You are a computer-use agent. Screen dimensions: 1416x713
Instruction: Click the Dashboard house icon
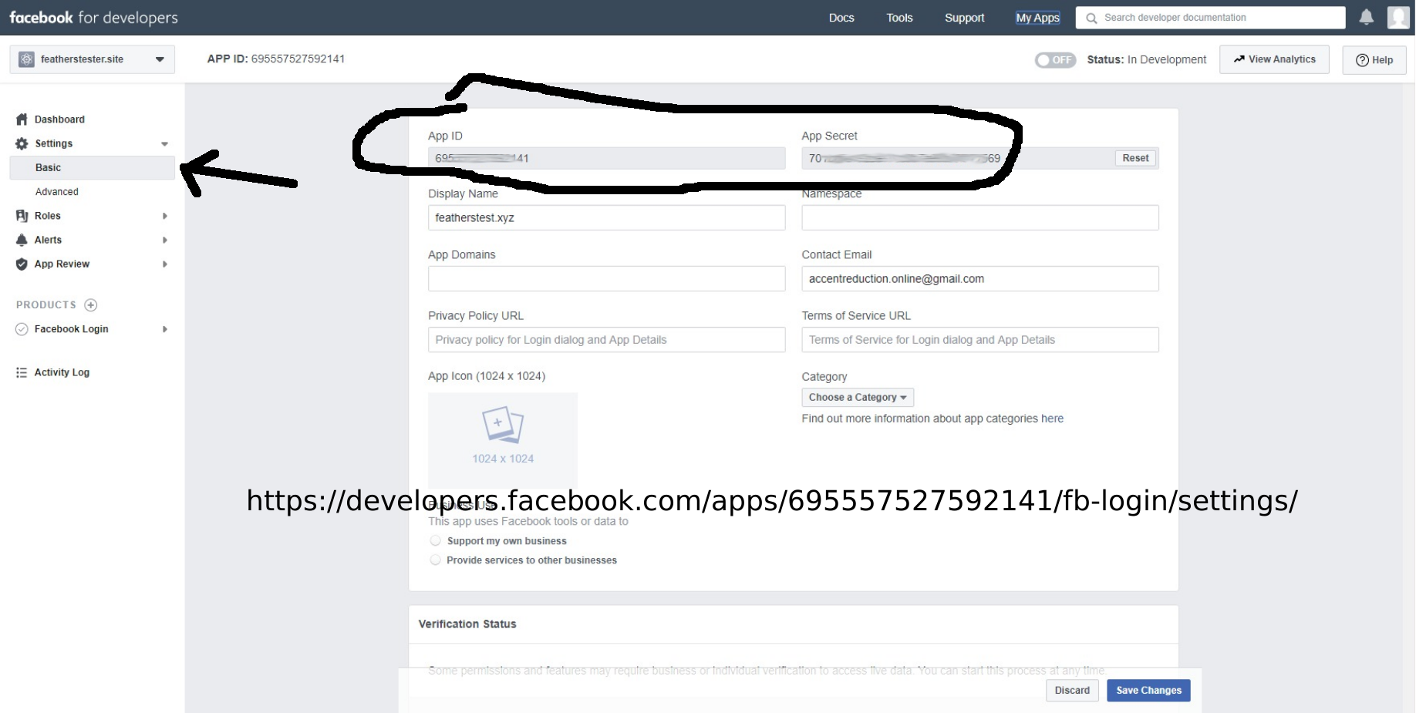[22, 119]
